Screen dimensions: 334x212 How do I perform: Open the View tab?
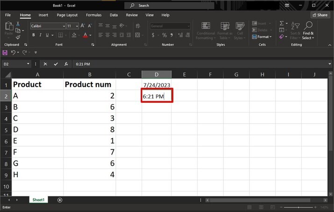pyautogui.click(x=149, y=15)
